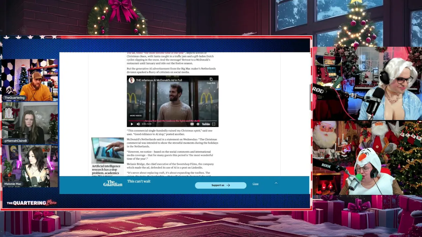Open the laptop keyboard related article thumbnail

(107, 150)
